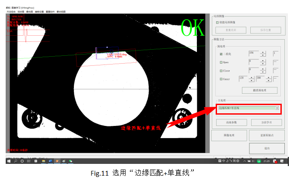
Task: Enable the 使能局部图像 checkbox
Action: [217, 22]
